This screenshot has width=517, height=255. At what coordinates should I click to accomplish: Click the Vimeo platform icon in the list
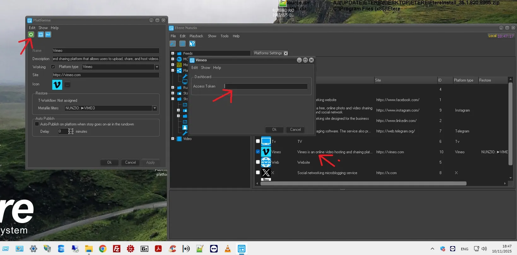pyautogui.click(x=266, y=152)
